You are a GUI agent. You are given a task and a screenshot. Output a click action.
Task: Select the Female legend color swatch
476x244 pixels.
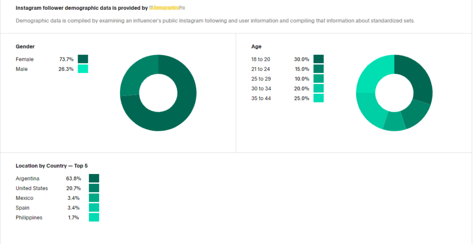click(83, 59)
